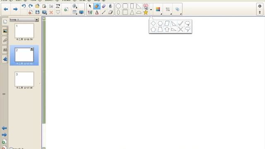Click the Redo icon

coord(31,6)
